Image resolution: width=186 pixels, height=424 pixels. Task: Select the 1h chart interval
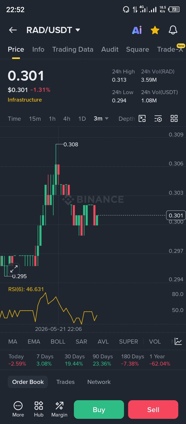tap(52, 119)
